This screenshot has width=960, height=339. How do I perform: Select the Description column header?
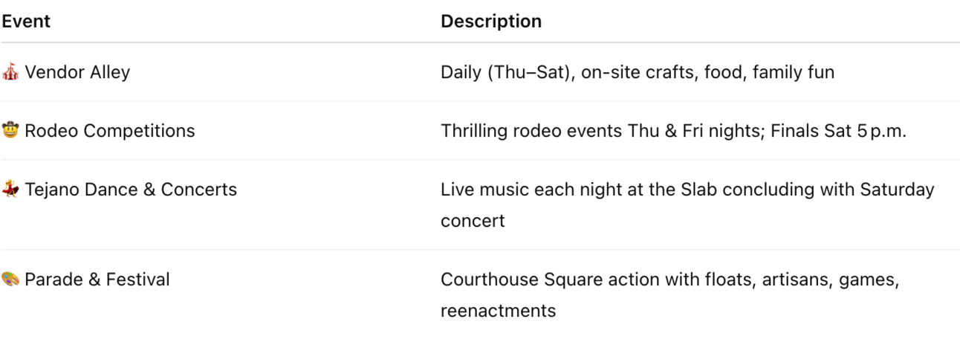click(x=491, y=22)
